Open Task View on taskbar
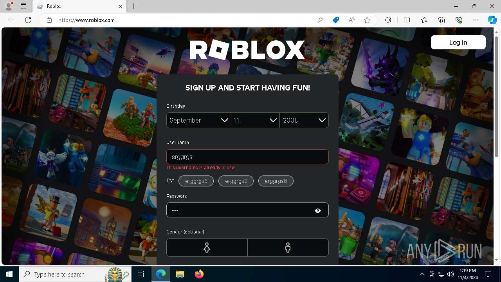Viewport: 501px width, 282px height. [141, 274]
